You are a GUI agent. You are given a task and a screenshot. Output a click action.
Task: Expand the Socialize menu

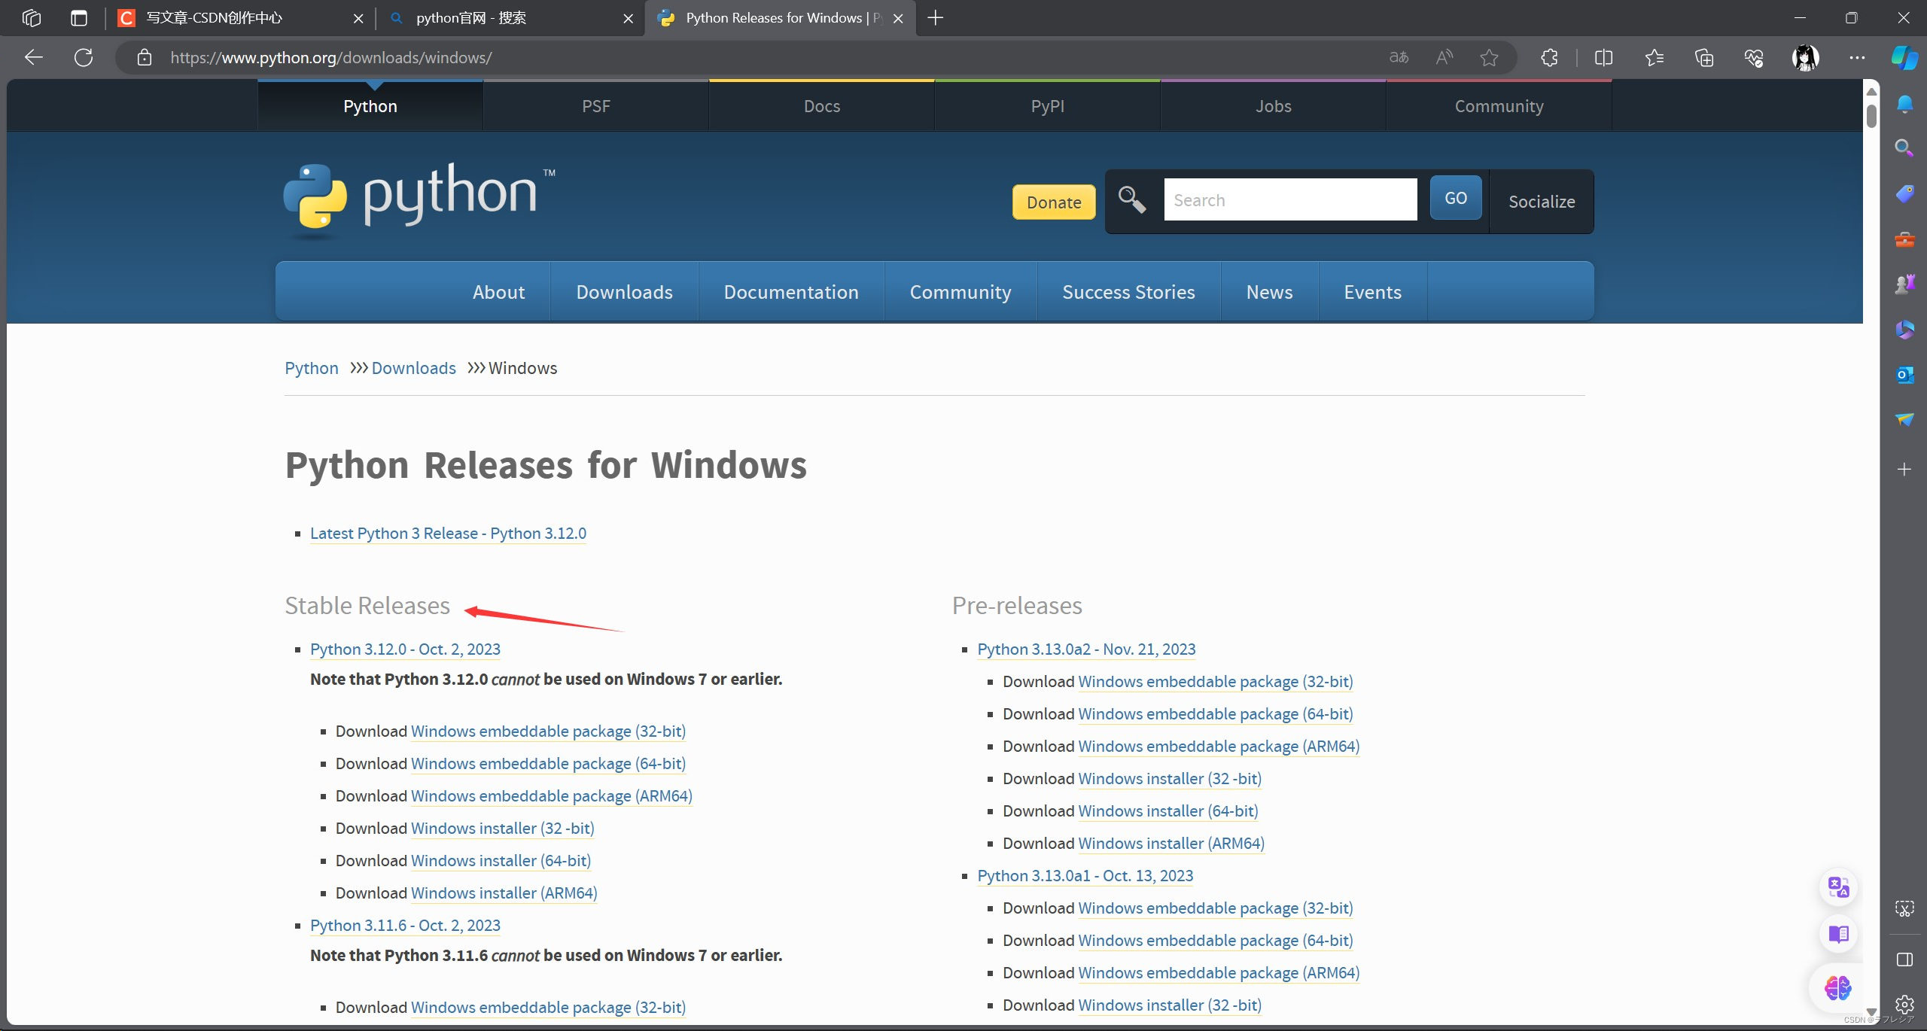(x=1541, y=202)
